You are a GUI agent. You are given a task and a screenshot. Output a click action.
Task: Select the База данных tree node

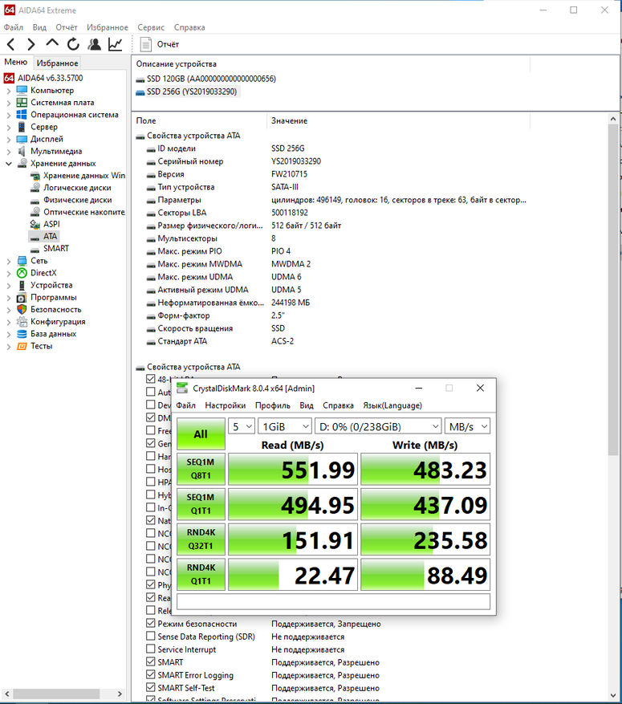tap(54, 334)
